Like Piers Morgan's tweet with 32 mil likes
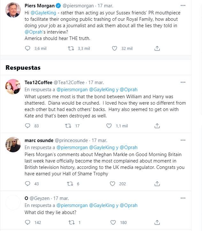 pyautogui.click(x=115, y=49)
